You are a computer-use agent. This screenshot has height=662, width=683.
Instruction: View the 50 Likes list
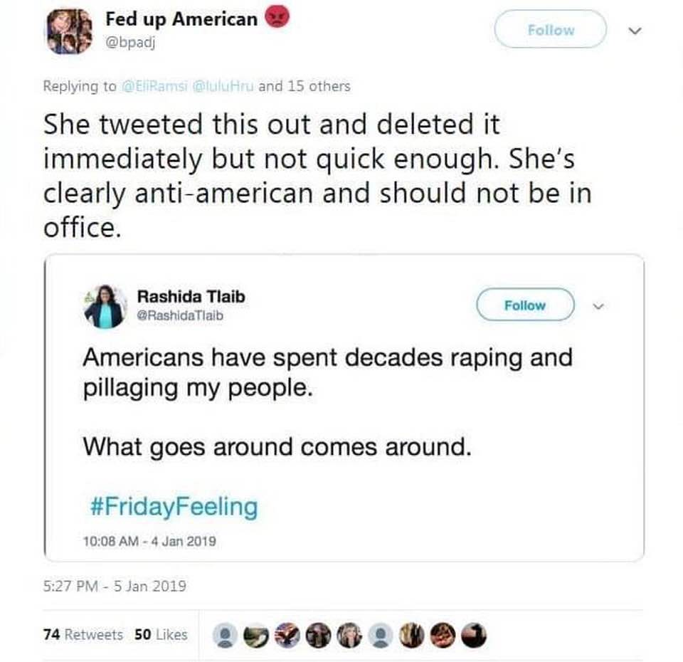tap(161, 634)
